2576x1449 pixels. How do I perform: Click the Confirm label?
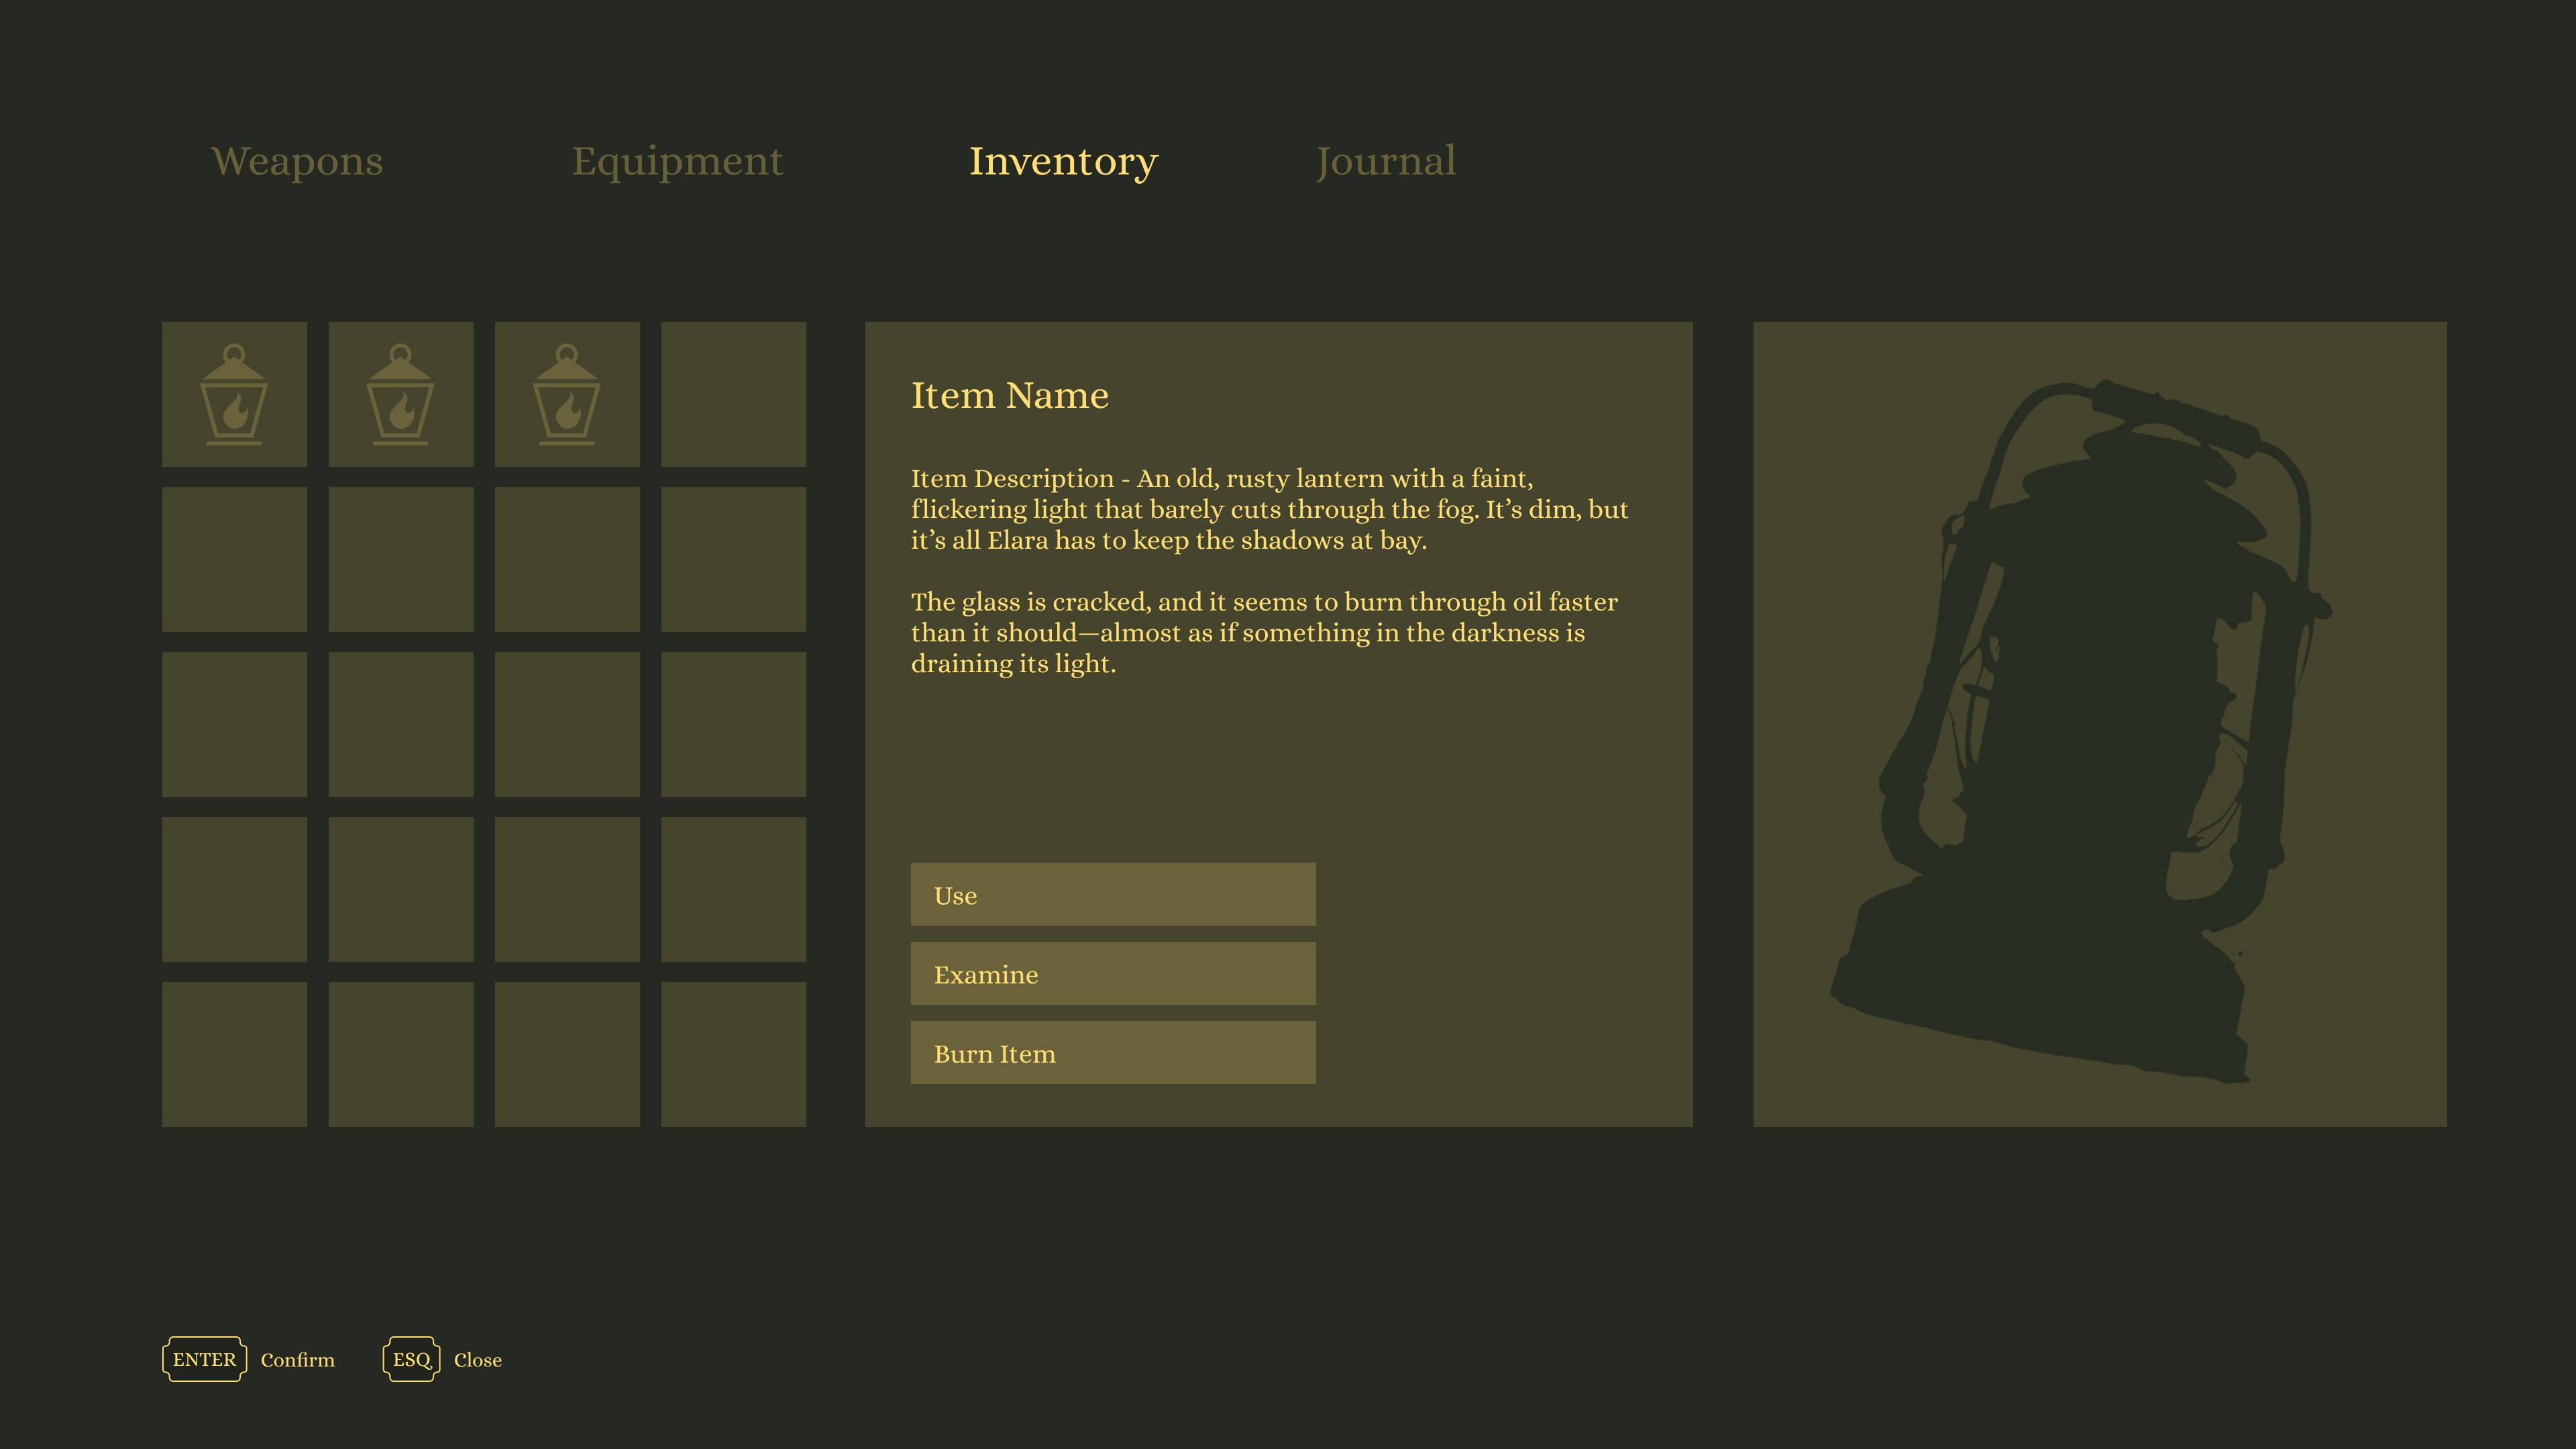pyautogui.click(x=298, y=1360)
